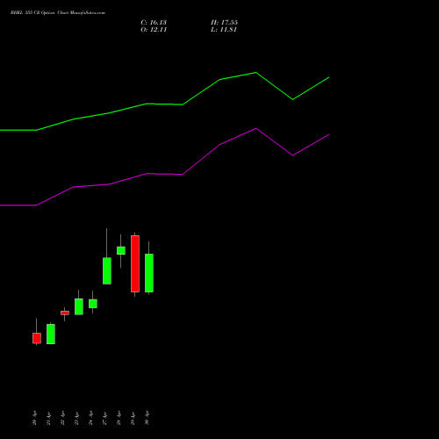Select the green candle for 23 Apr
The image size is (439, 439).
[x=79, y=306]
